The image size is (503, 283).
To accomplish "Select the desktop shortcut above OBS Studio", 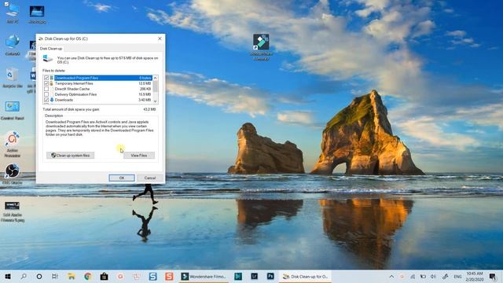I will pyautogui.click(x=13, y=144).
